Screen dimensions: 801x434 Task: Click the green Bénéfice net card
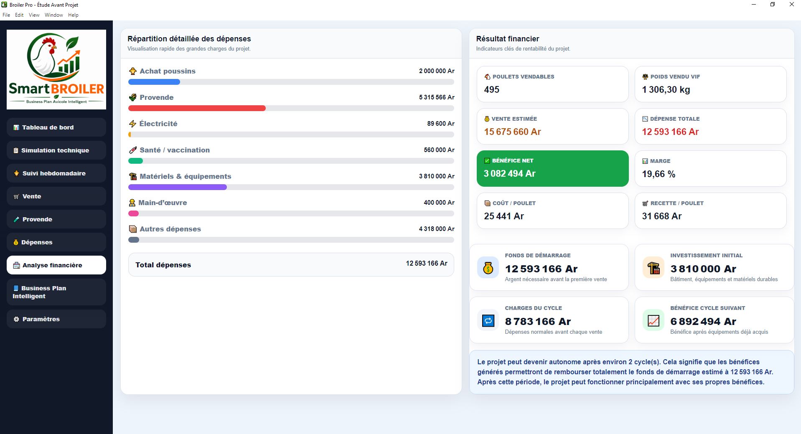552,168
